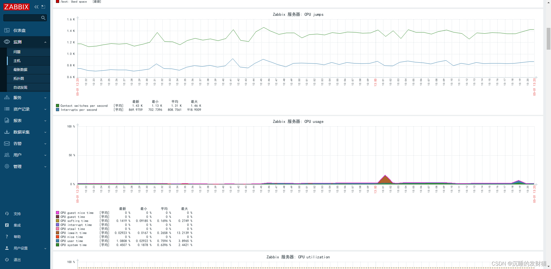Click the 'CPU guest time' legend label
Image resolution: width=551 pixels, height=269 pixels.
[x=73, y=217]
